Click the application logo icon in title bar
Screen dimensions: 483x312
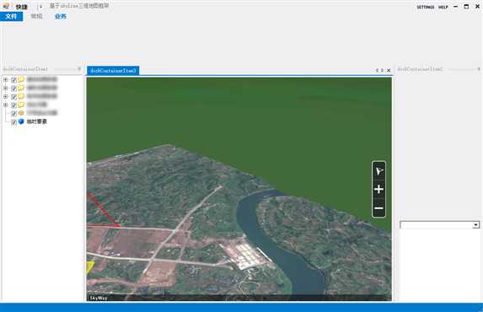click(6, 6)
